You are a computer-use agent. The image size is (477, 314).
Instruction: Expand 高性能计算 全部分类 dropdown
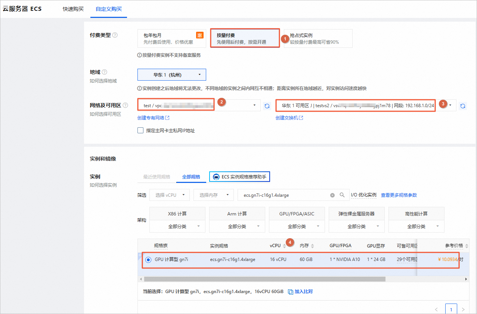point(416,226)
